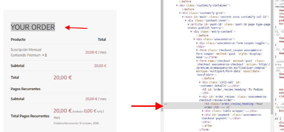Click the Total Pagos Recurrentes label
Viewport: 284px width, 132px height.
[30, 116]
